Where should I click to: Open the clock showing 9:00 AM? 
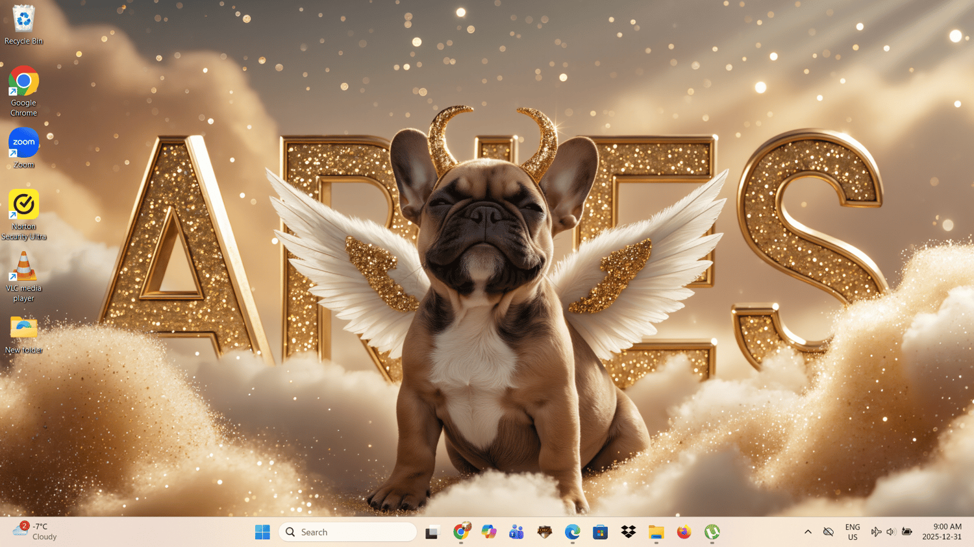[x=942, y=532]
